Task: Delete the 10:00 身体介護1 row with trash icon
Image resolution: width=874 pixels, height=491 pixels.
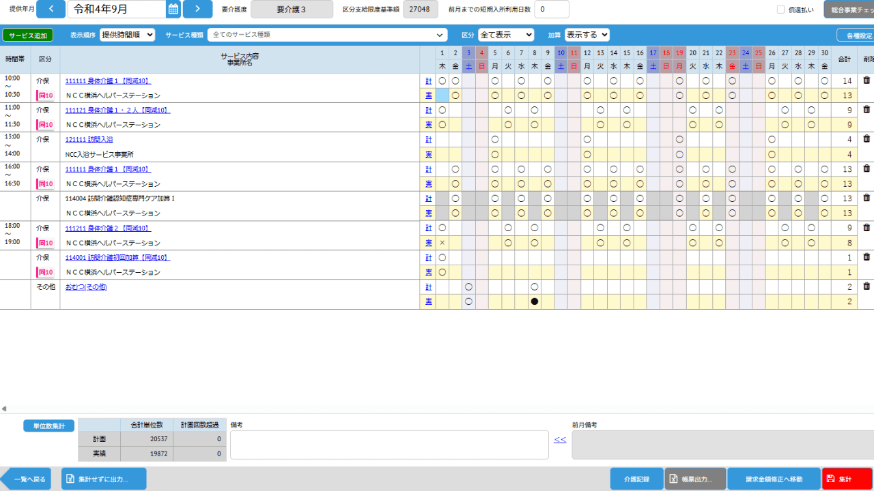Action: [x=866, y=80]
